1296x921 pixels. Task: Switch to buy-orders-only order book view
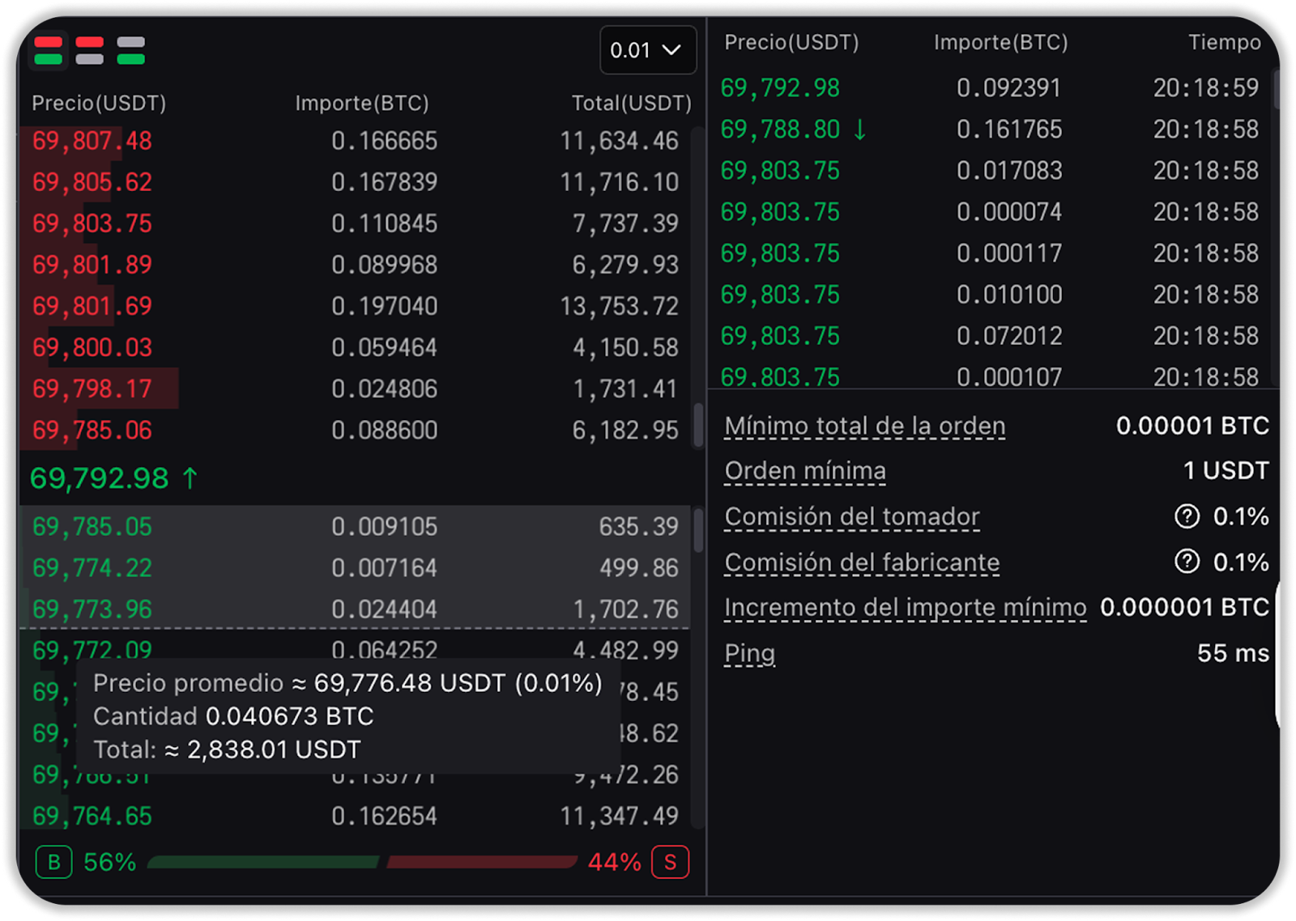[130, 50]
